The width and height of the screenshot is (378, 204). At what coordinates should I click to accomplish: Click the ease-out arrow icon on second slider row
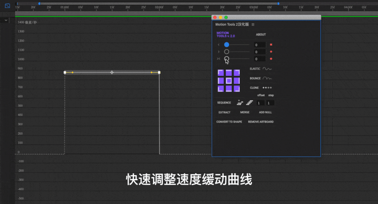(x=219, y=52)
